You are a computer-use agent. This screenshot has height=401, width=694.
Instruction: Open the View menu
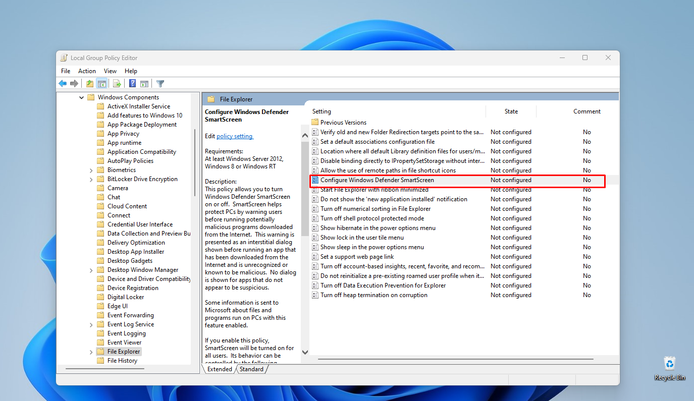pyautogui.click(x=110, y=71)
